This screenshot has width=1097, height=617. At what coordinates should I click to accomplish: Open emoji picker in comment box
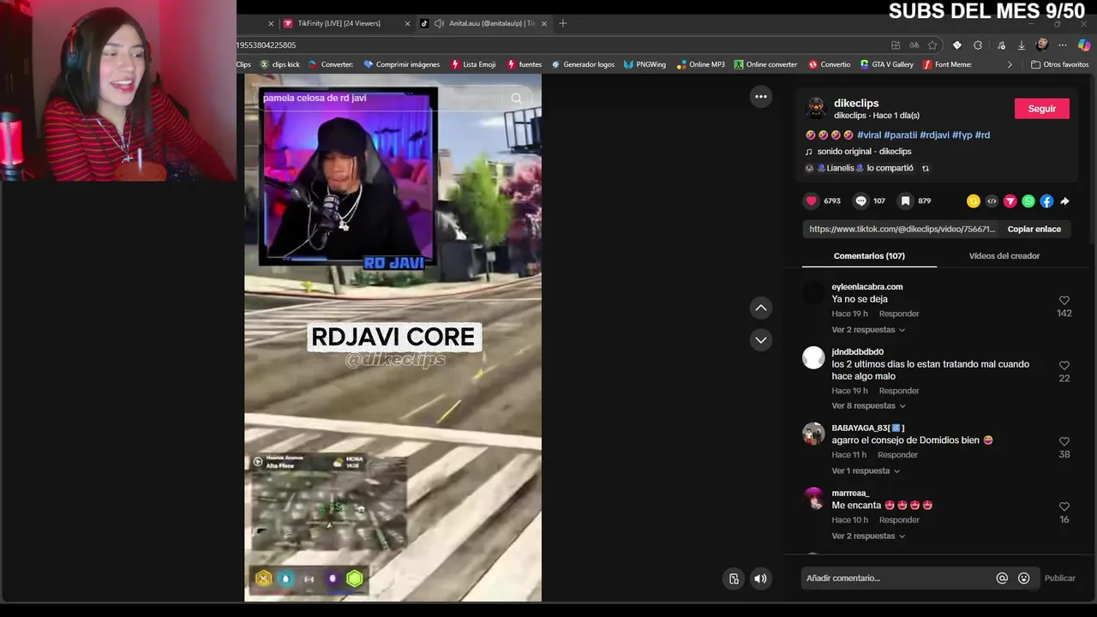1023,578
